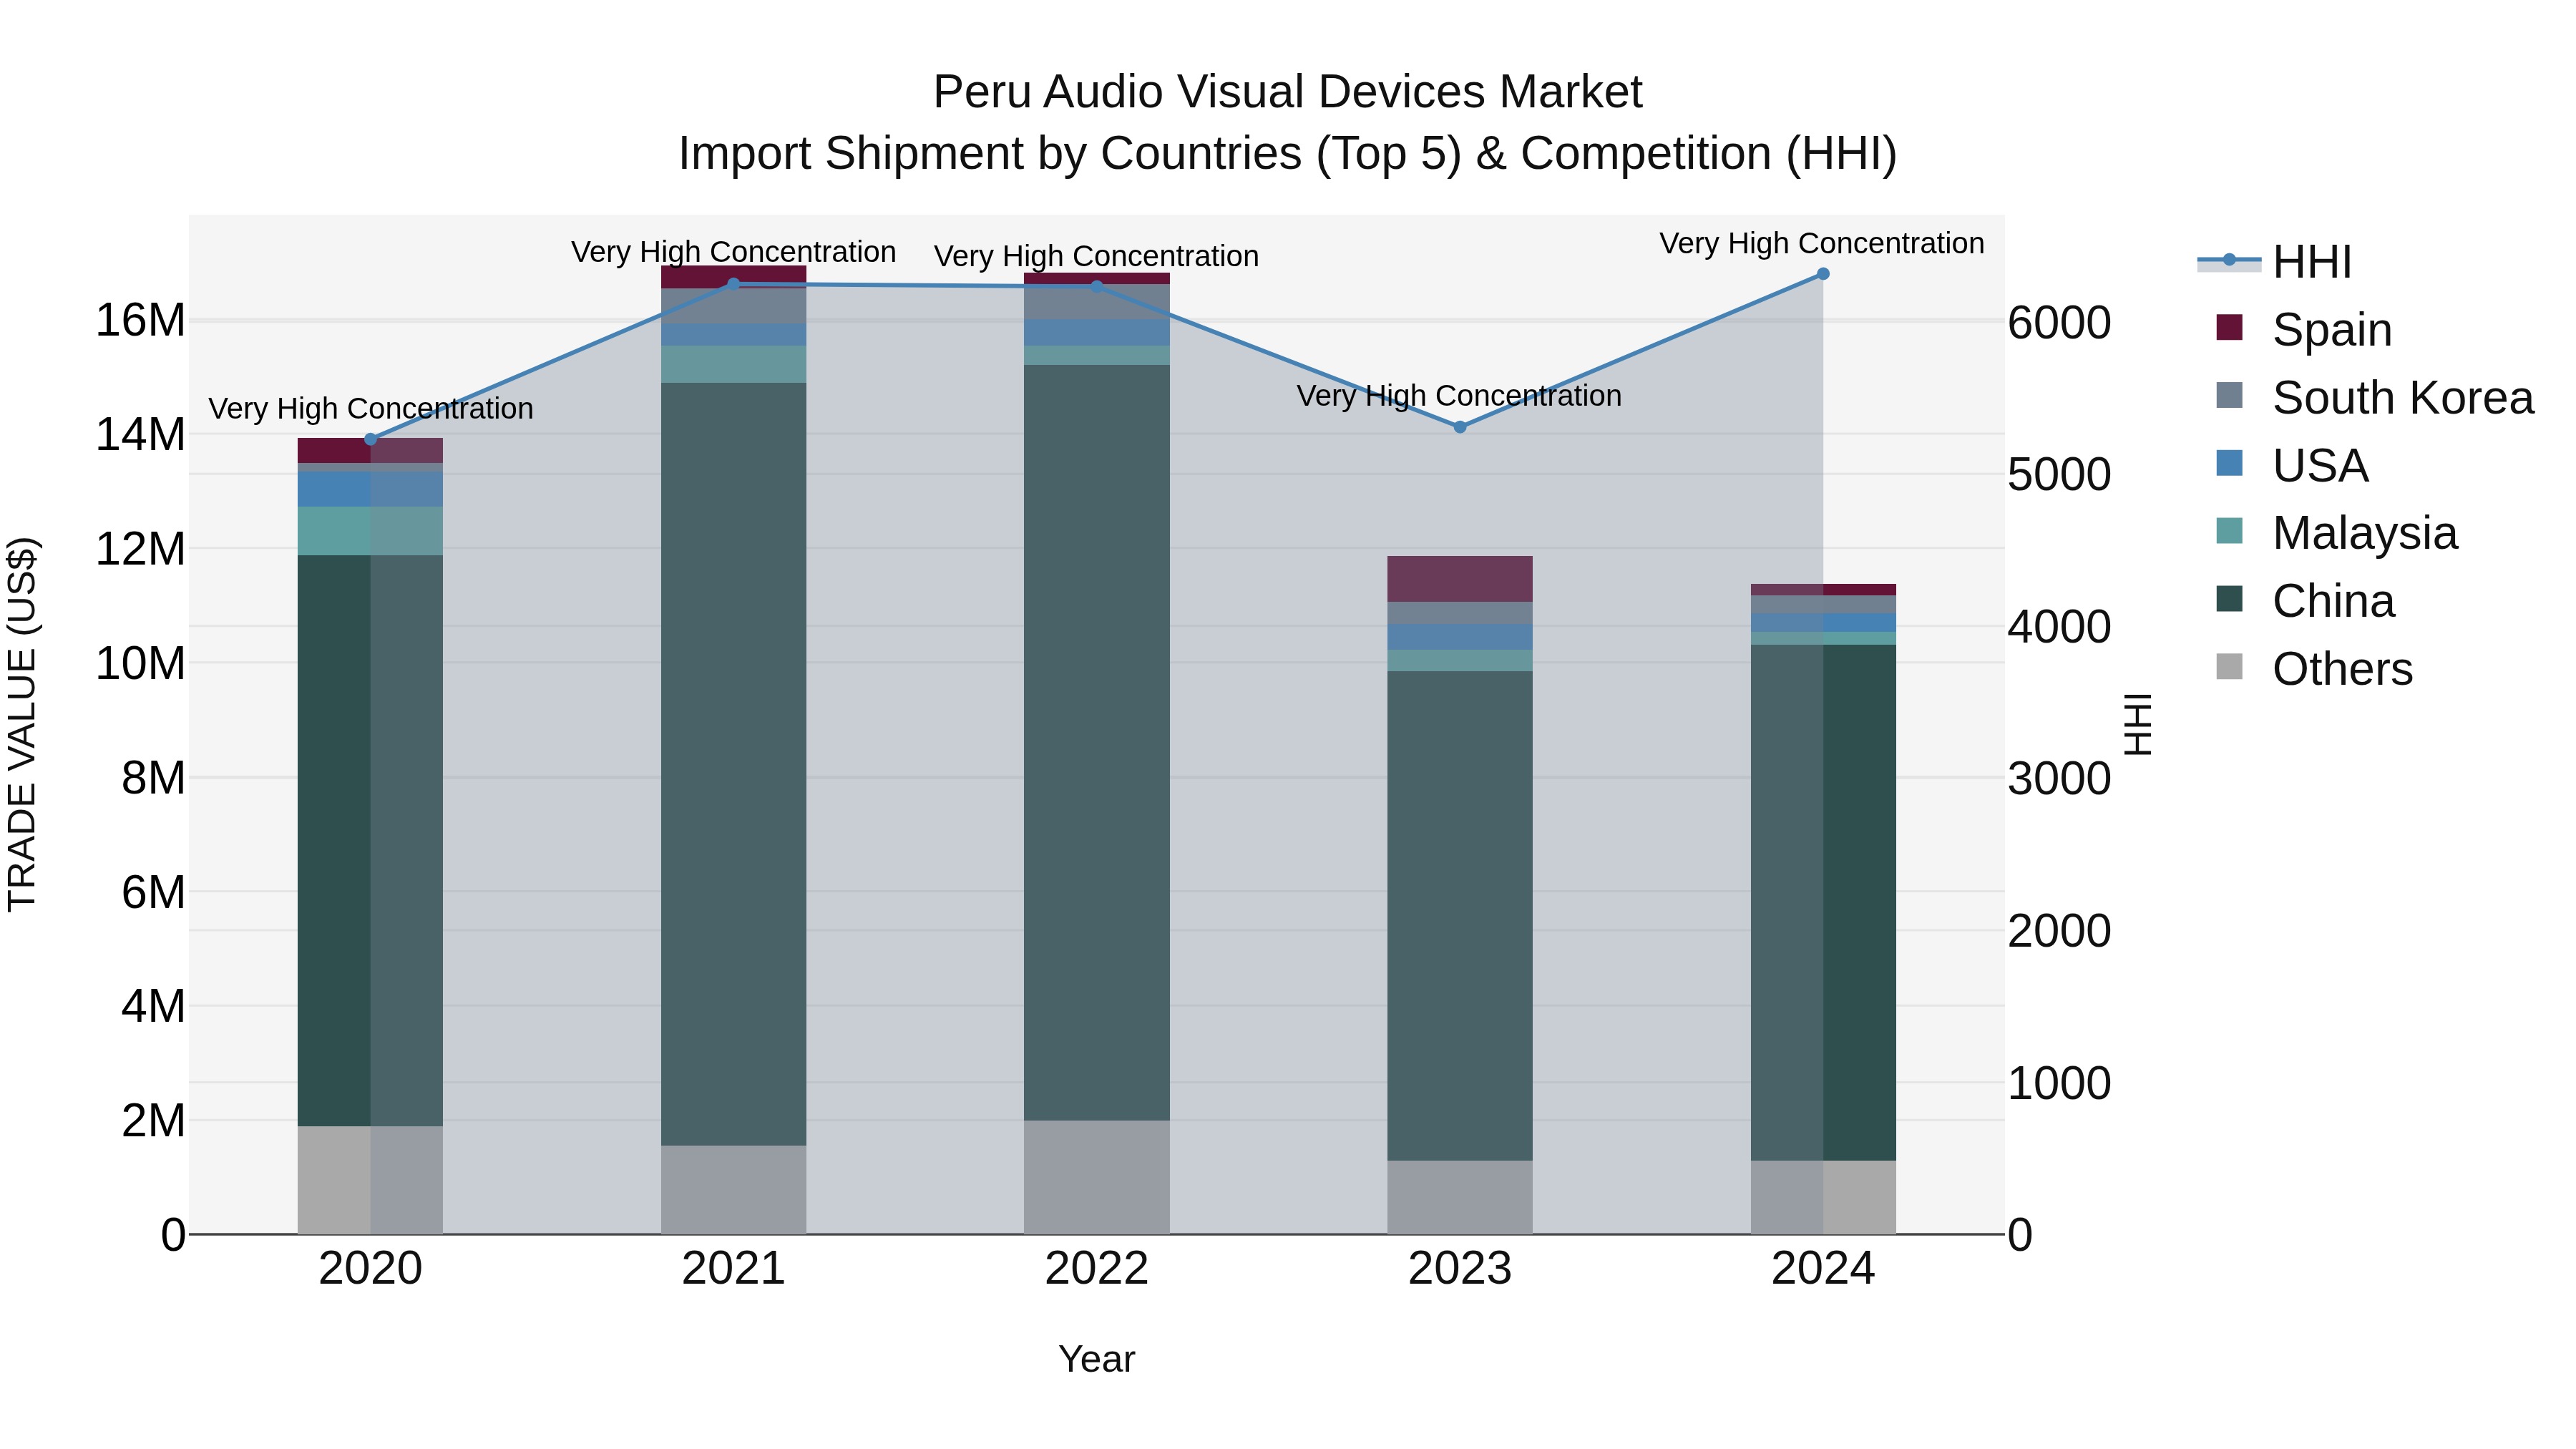Click the x-axis label 2024

coord(1823,1269)
